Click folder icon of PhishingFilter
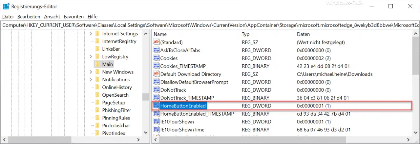This screenshot has height=144, width=420. click(97, 110)
